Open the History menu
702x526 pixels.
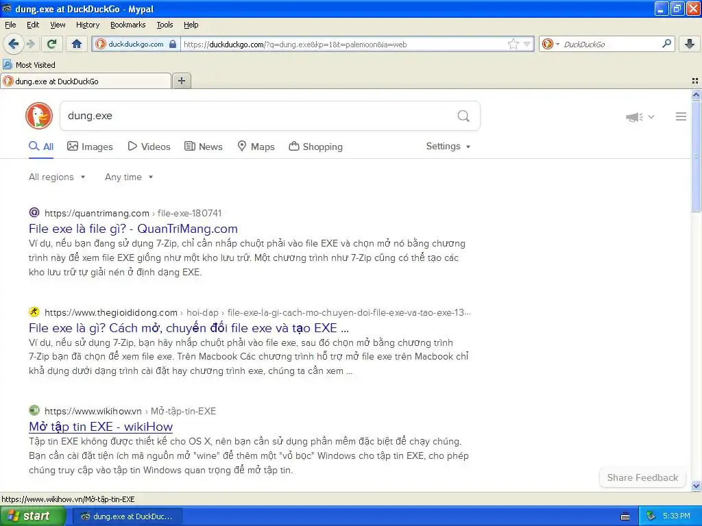(87, 25)
